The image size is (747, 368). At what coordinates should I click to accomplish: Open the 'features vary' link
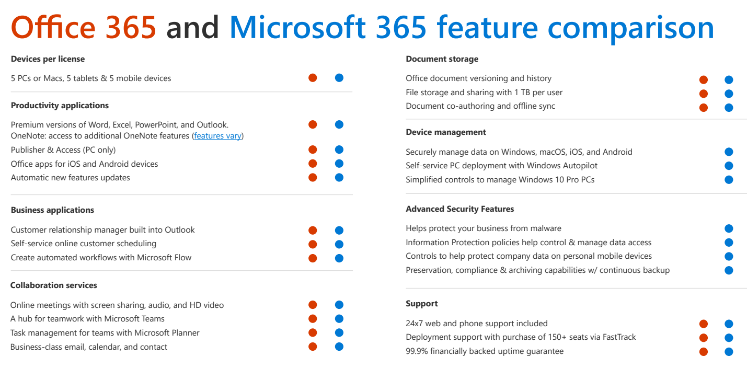[217, 136]
